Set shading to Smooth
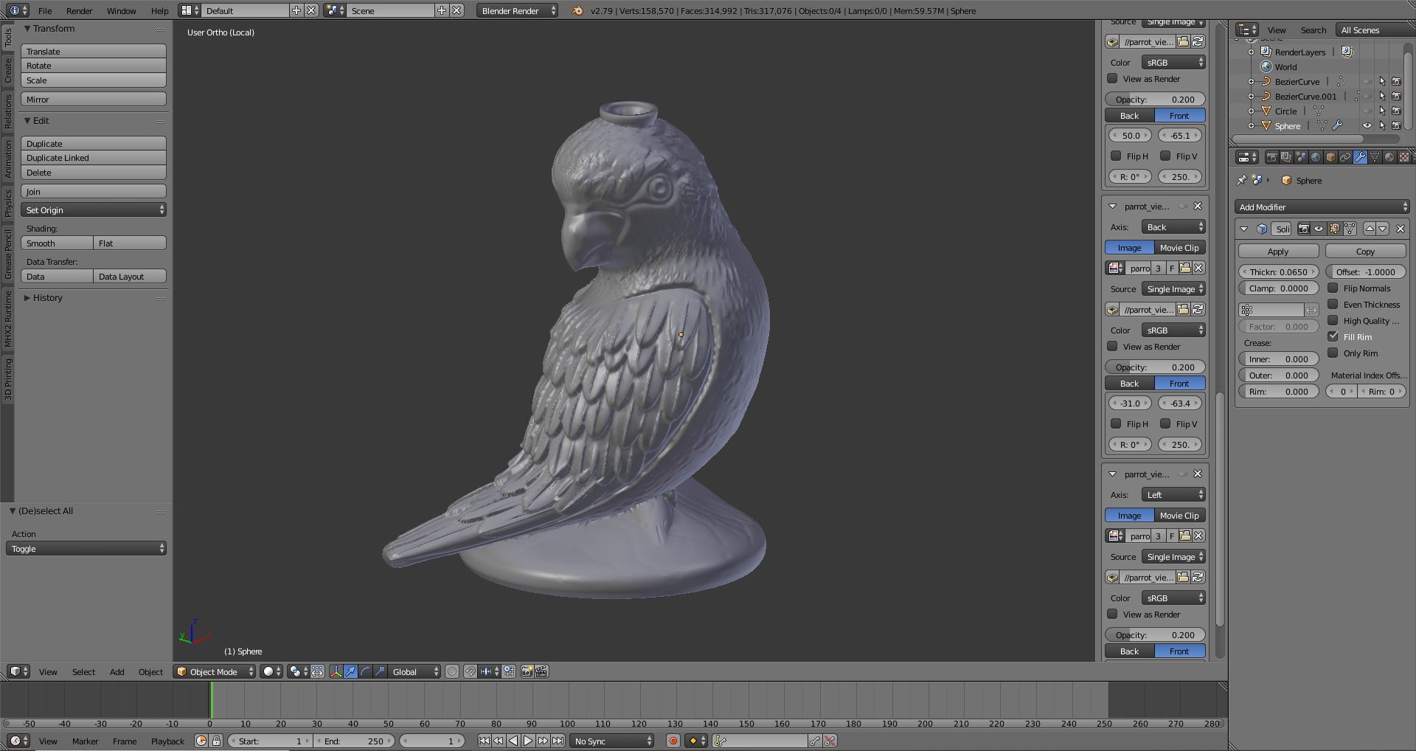 coord(57,243)
